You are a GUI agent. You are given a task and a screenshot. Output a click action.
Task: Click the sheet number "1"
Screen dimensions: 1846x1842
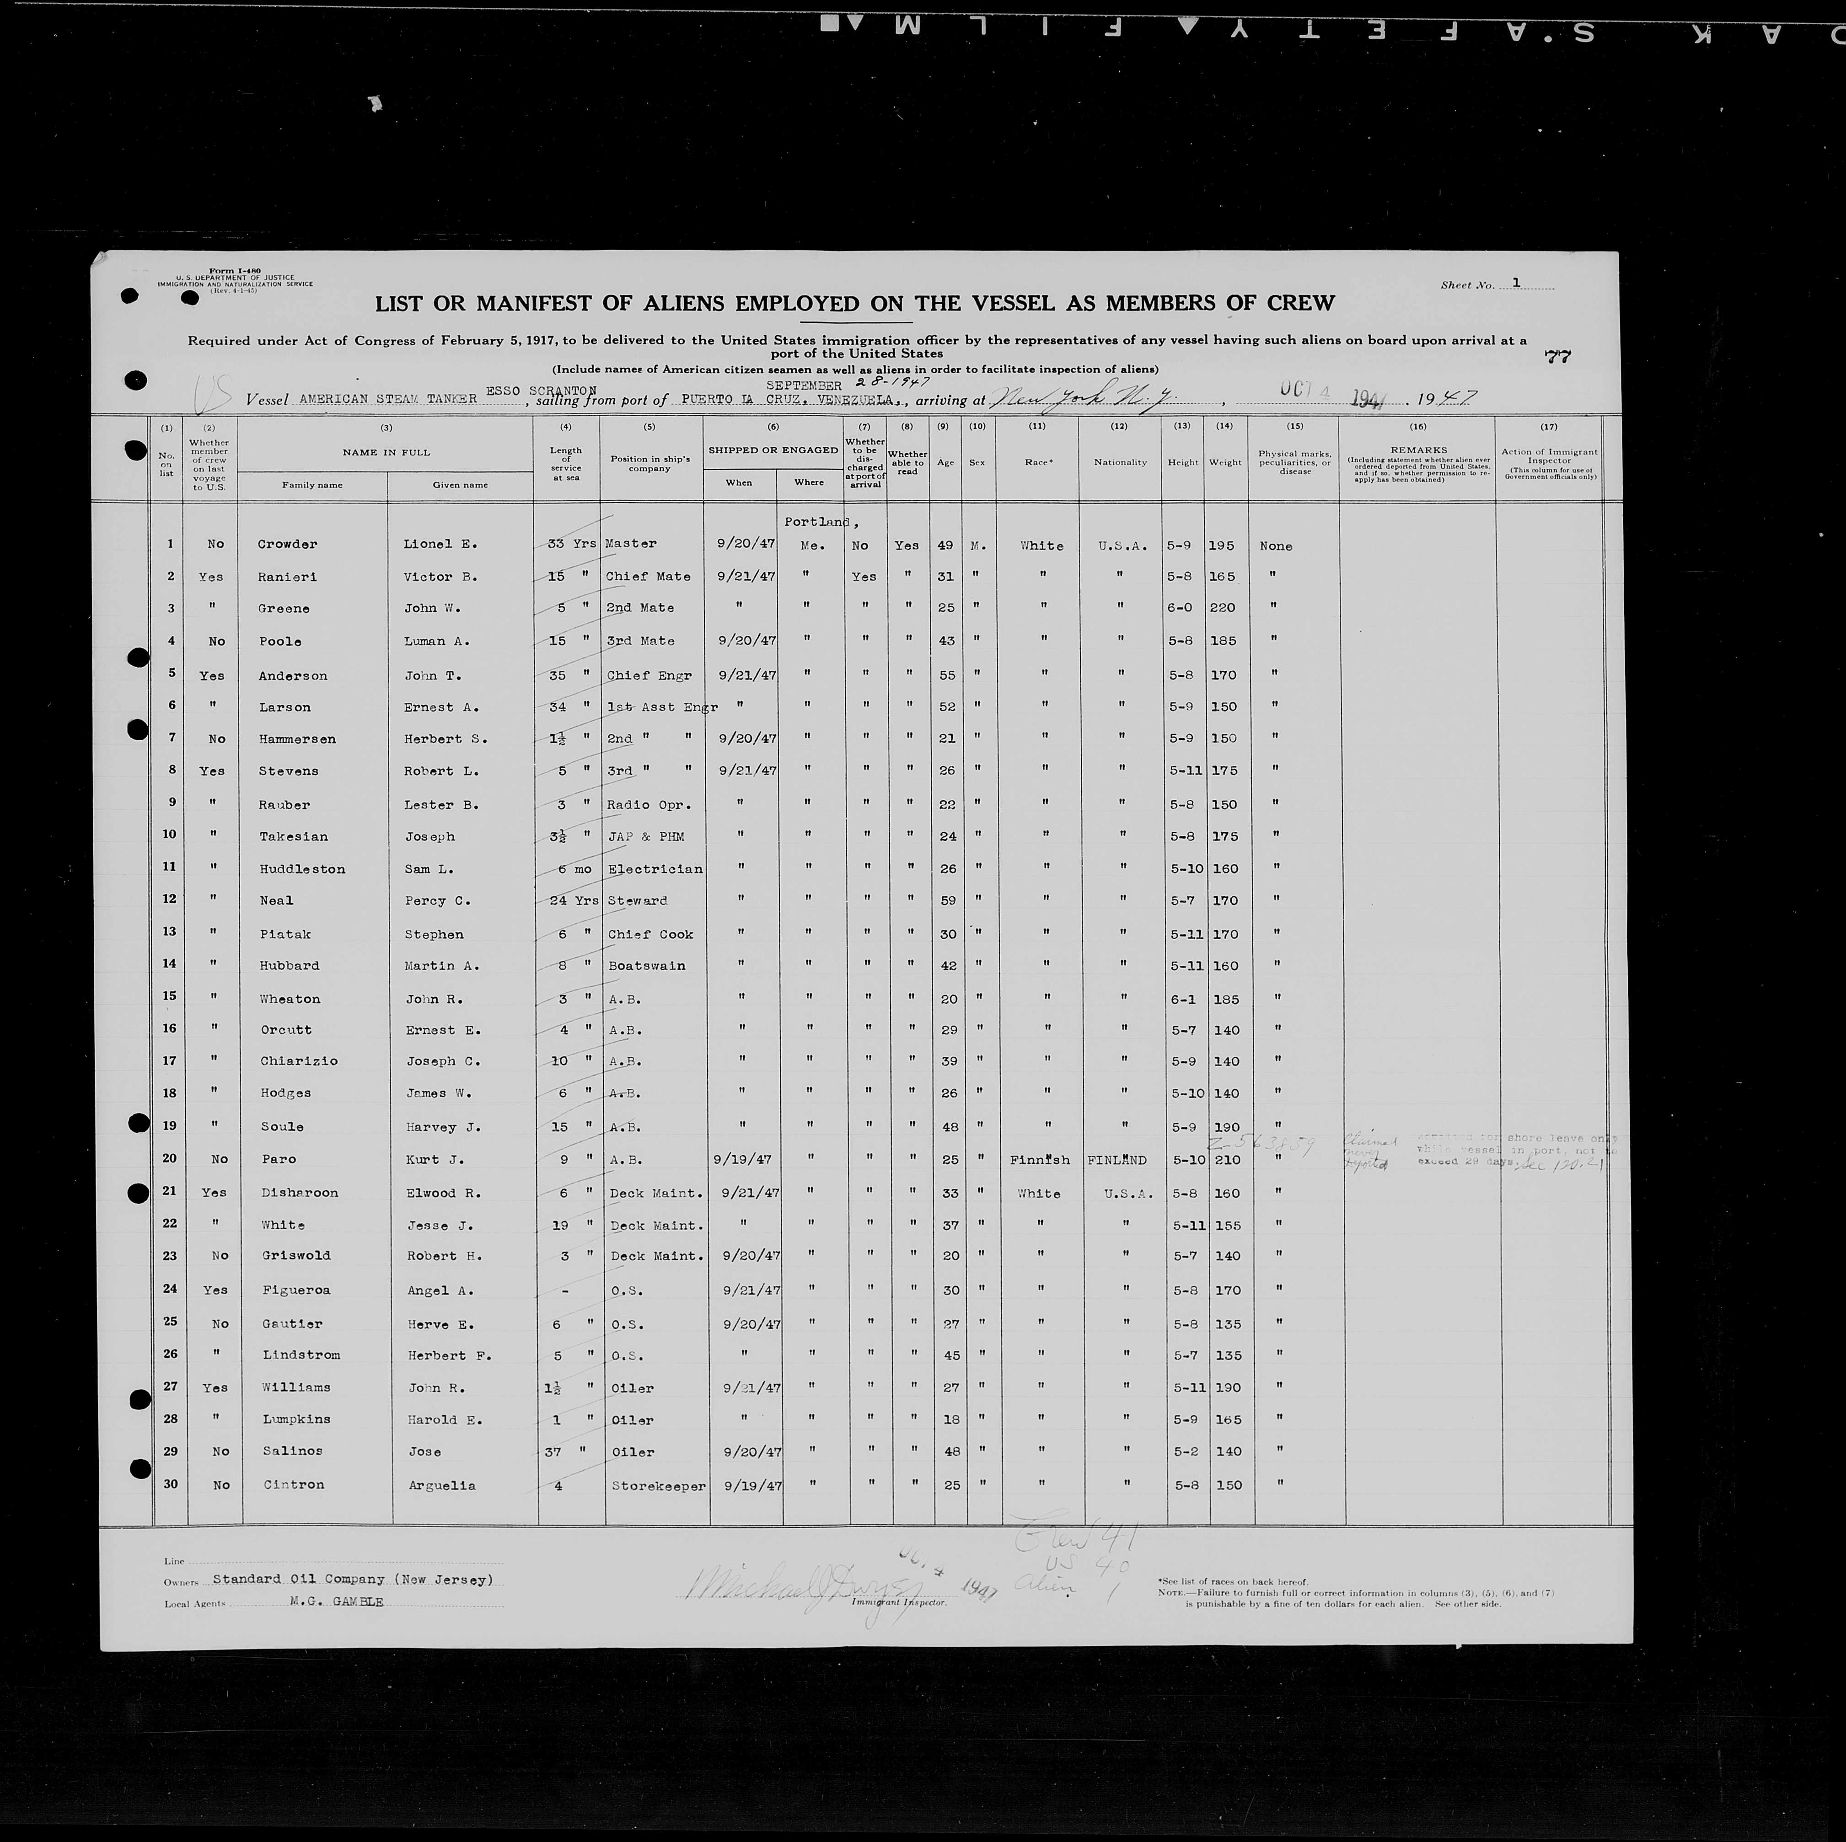(x=1515, y=283)
